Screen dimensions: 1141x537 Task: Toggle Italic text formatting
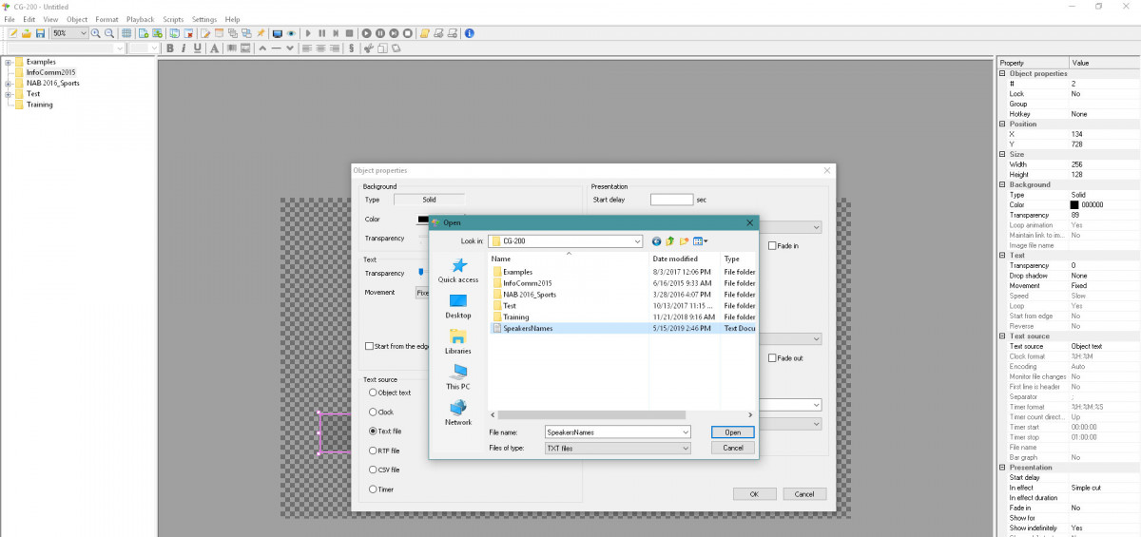click(184, 48)
